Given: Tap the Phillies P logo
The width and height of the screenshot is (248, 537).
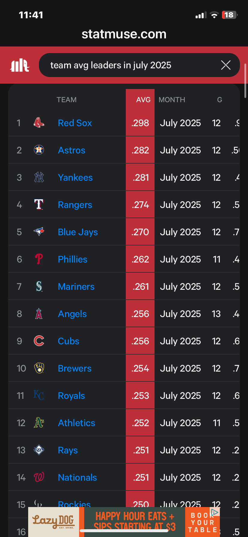Looking at the screenshot, I should click(39, 259).
